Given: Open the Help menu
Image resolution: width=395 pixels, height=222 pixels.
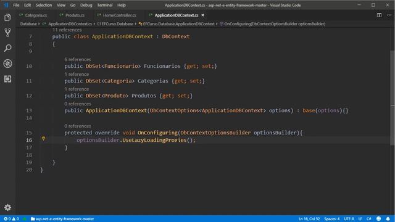Looking at the screenshot, I should (x=122, y=5).
